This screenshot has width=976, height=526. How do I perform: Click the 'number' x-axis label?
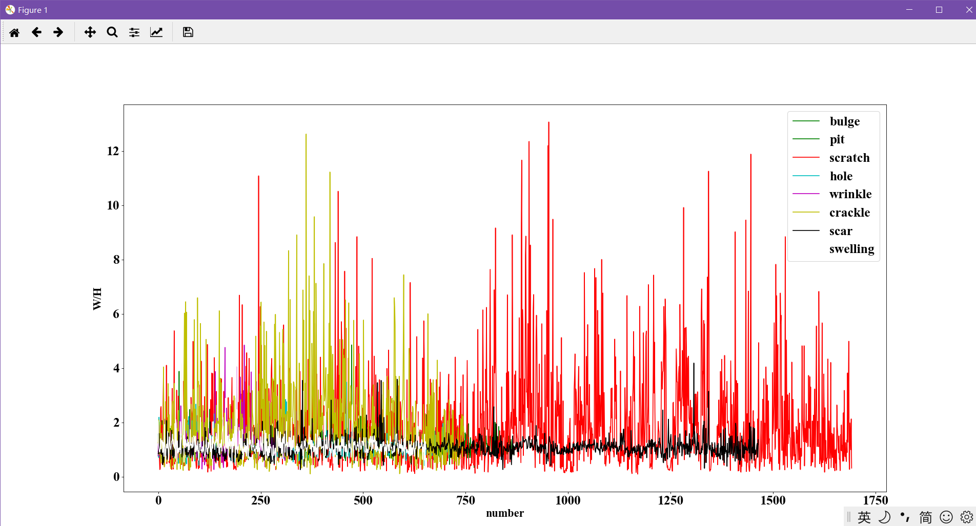tap(505, 513)
